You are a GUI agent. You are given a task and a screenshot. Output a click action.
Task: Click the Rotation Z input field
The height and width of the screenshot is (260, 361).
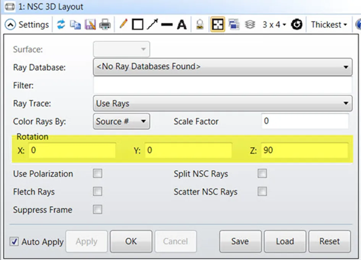(x=304, y=150)
